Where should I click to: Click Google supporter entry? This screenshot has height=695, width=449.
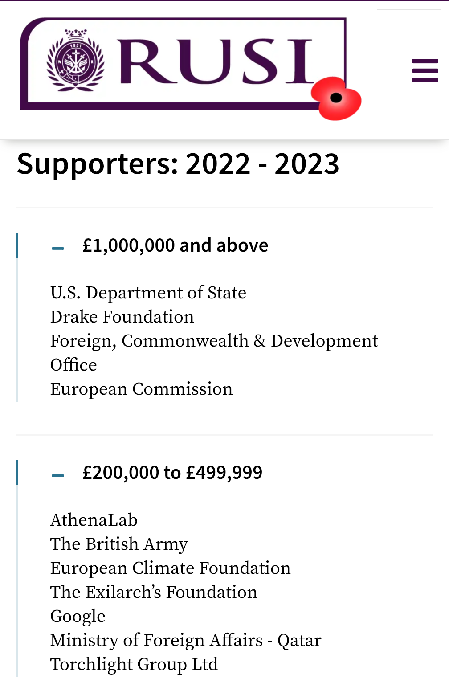click(x=78, y=616)
